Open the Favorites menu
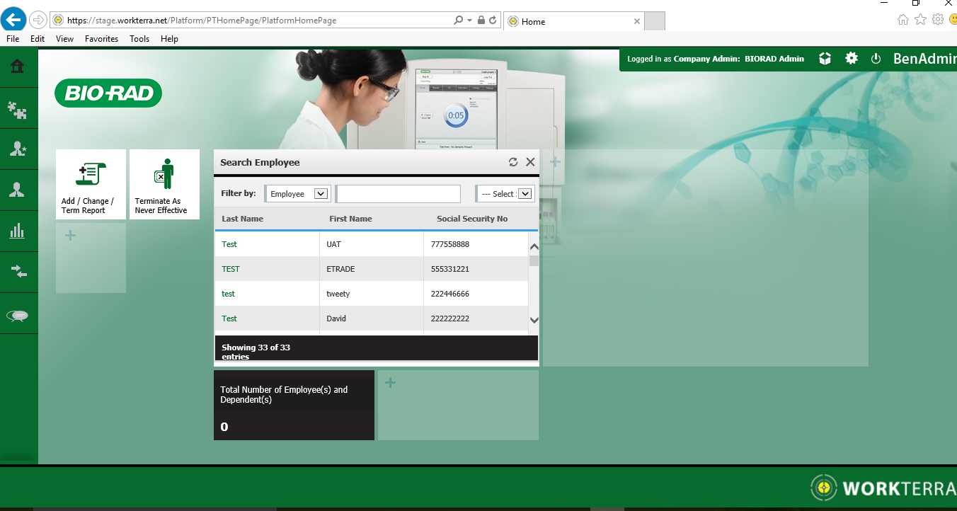The image size is (957, 511). click(101, 39)
